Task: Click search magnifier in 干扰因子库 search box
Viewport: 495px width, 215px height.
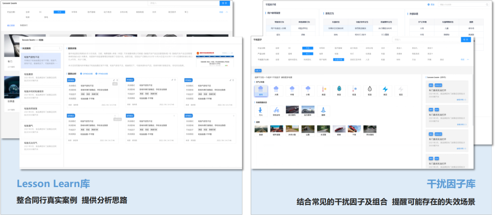Action: tap(487, 5)
